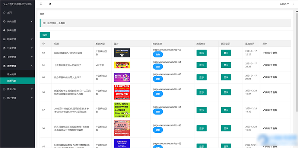Open the vertical three-dots more menu

click(294, 4)
